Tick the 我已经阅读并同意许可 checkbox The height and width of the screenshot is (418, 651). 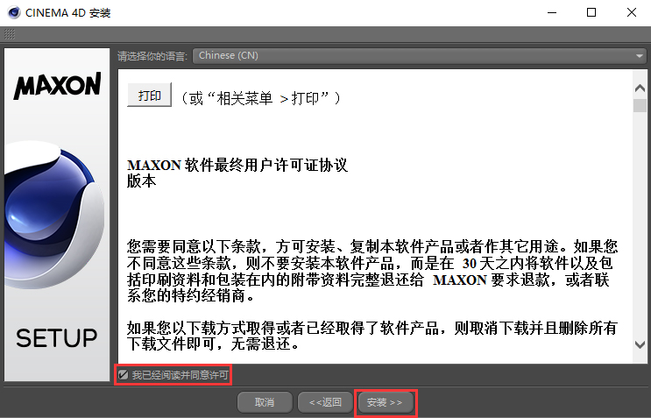point(123,374)
